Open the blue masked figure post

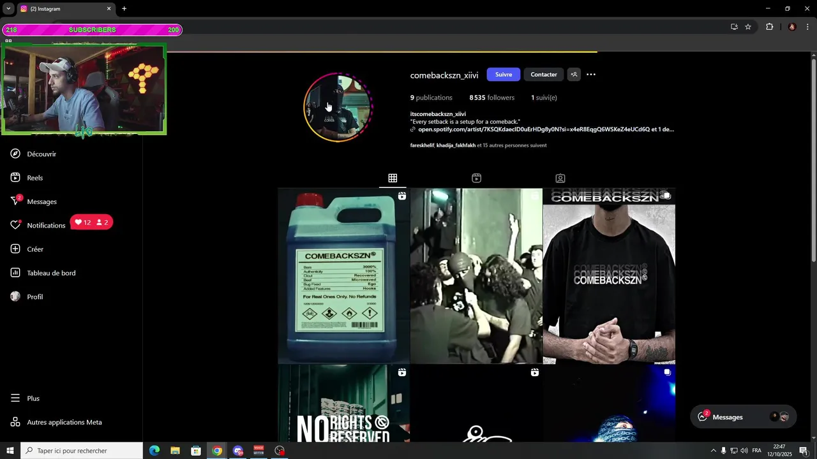609,404
